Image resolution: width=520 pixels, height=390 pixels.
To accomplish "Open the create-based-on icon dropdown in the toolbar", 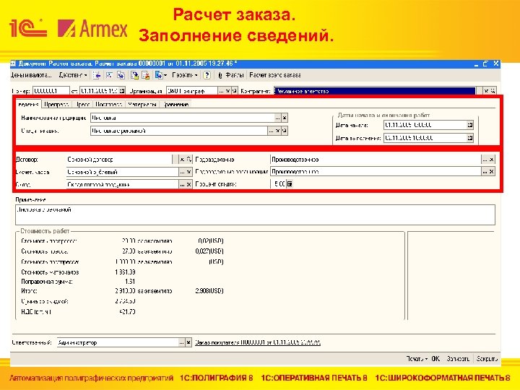I will 161,75.
